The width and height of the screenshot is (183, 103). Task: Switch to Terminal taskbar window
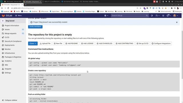tap(90, 1)
